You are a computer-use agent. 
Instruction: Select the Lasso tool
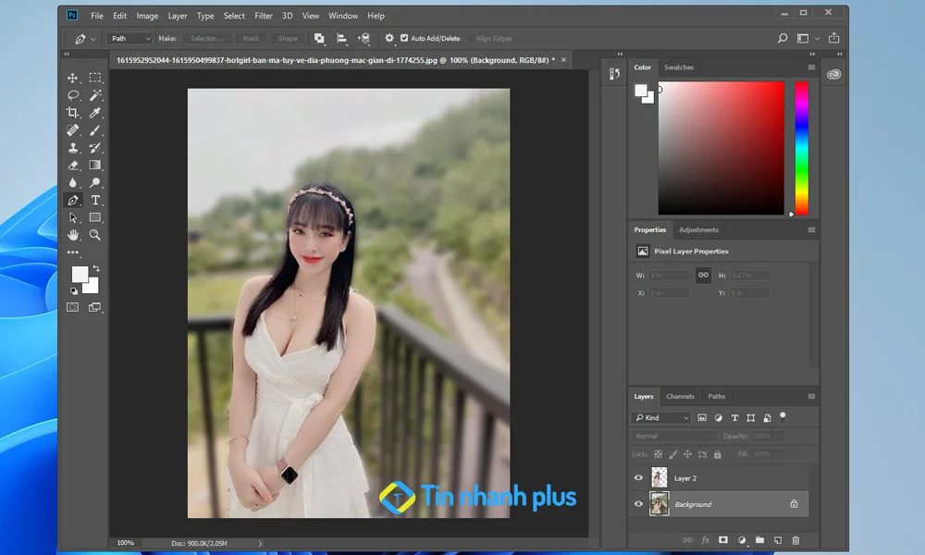tap(74, 94)
